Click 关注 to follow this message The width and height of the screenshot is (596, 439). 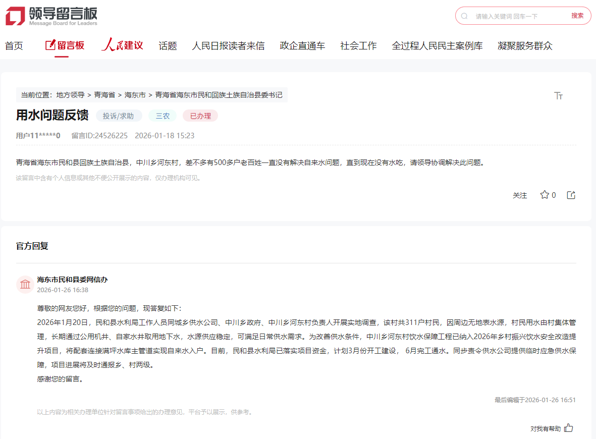520,195
